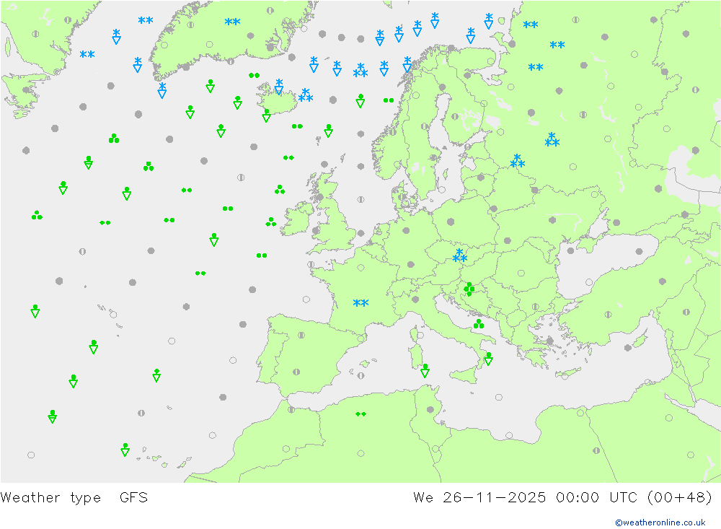Select the heavy snow symbol east of Iceland
Screen dimensions: 721x529
coord(306,95)
